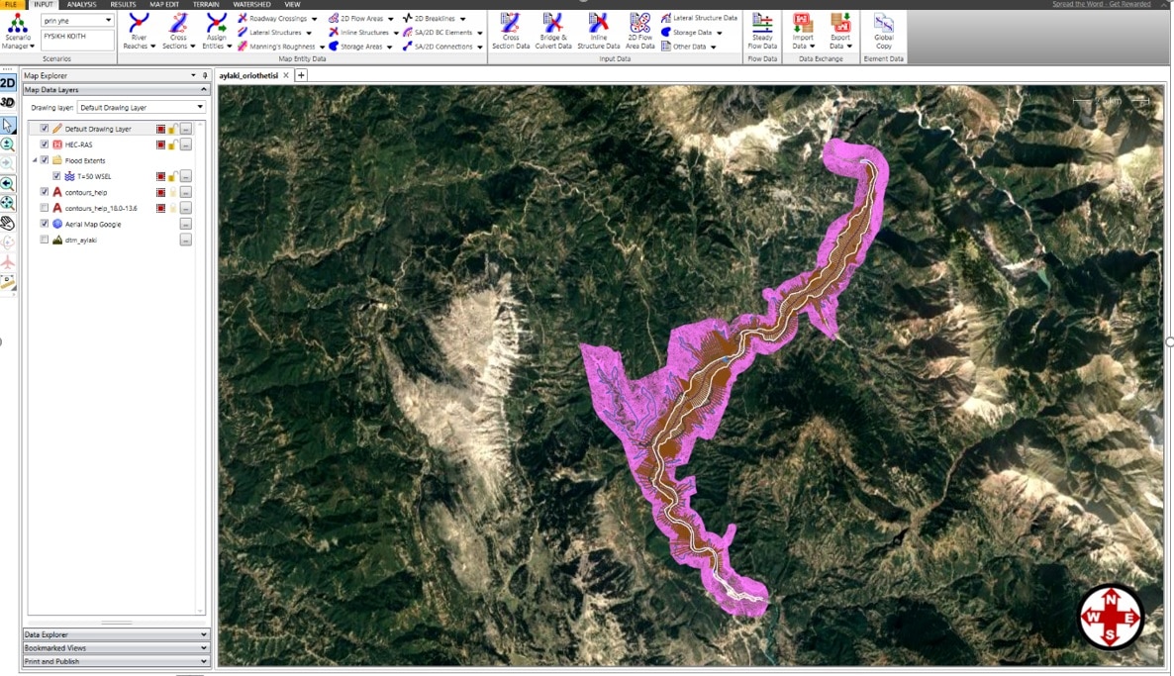Pin the Map Explorer panel
Viewport: 1174px width, 676px height.
pos(204,75)
